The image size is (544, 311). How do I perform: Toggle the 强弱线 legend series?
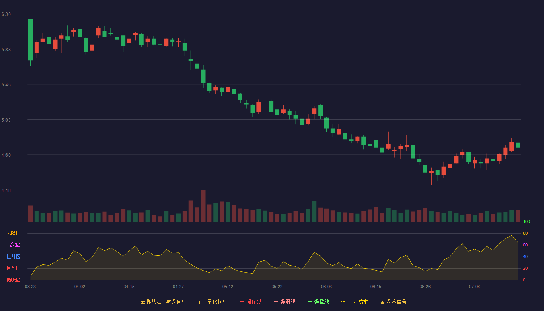[284, 302]
